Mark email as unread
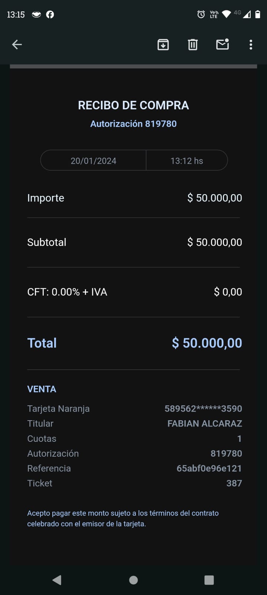 pos(222,45)
